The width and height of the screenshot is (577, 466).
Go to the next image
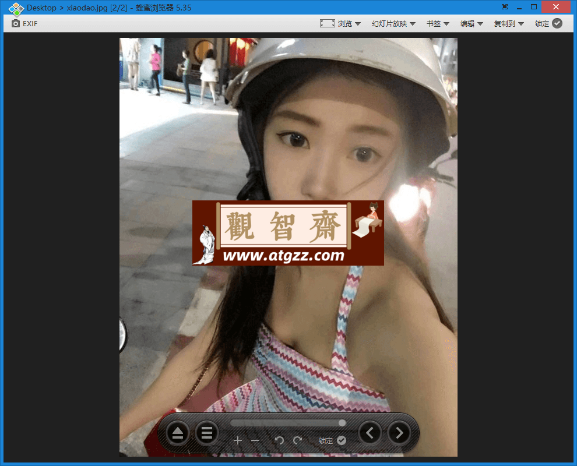click(399, 433)
